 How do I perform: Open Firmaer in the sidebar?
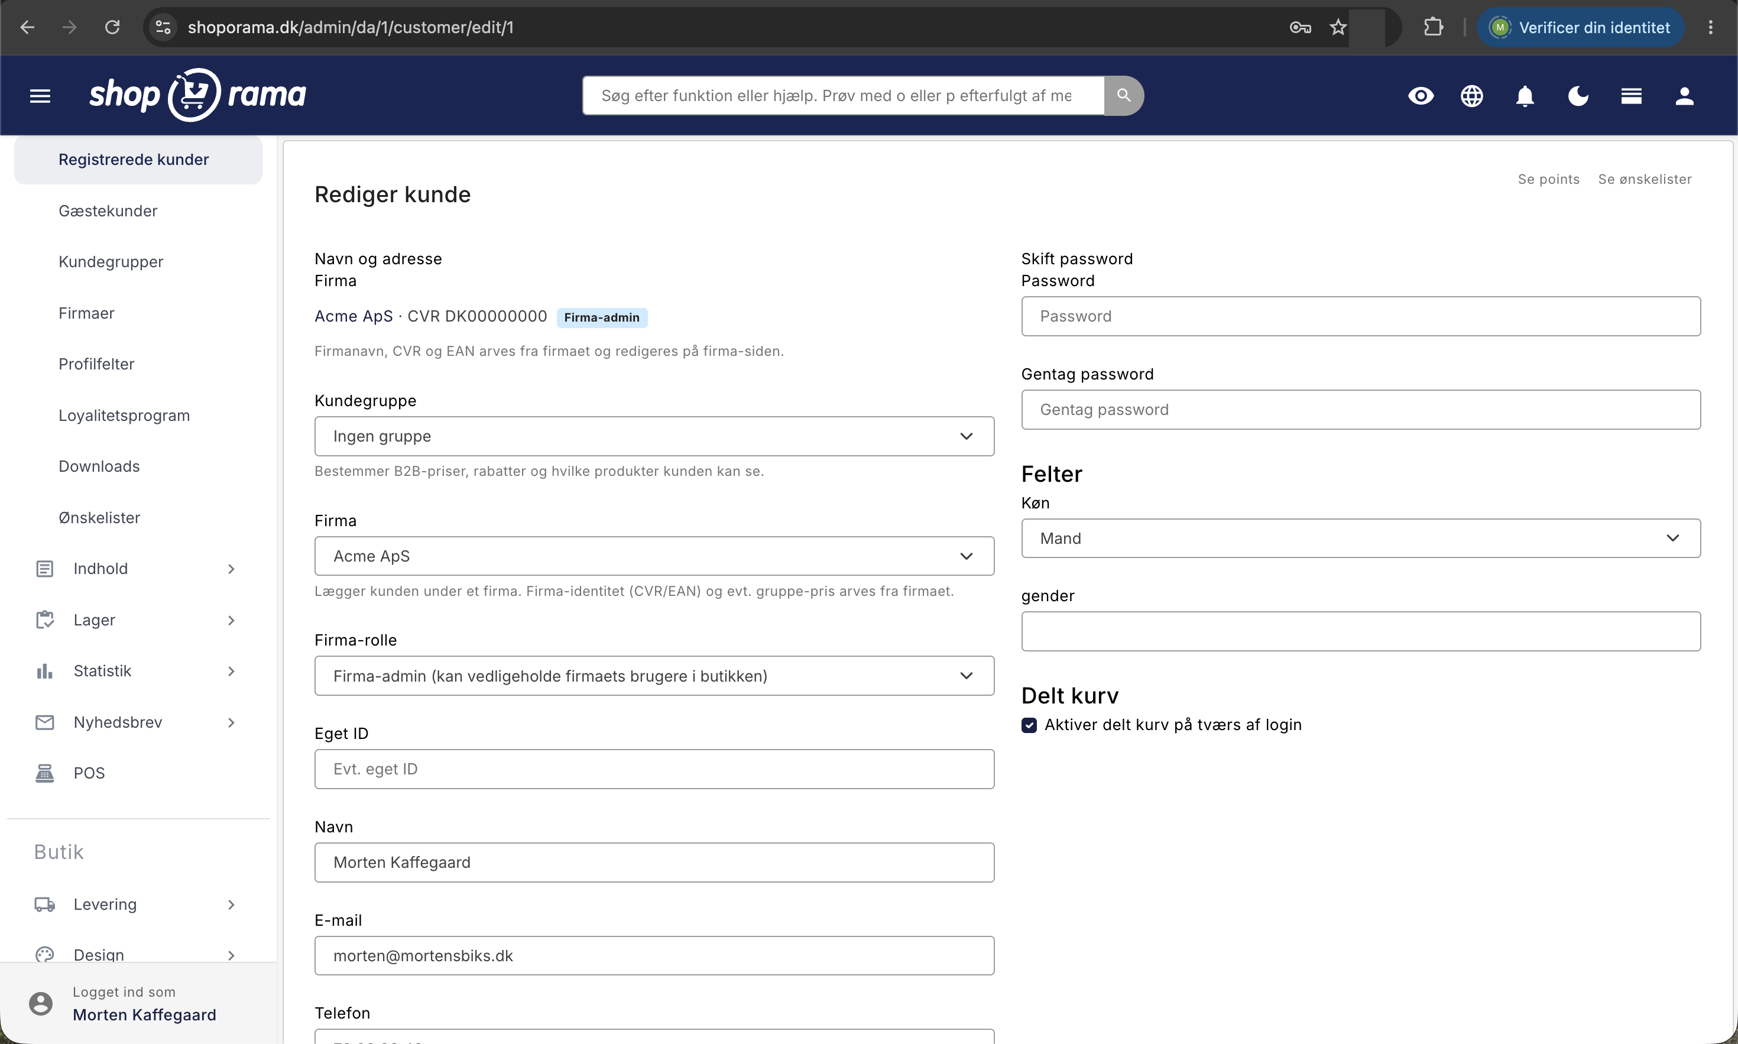click(x=86, y=313)
